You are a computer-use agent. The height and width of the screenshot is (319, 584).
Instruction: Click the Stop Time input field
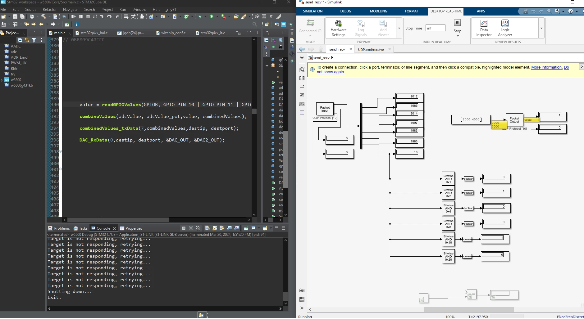(435, 28)
